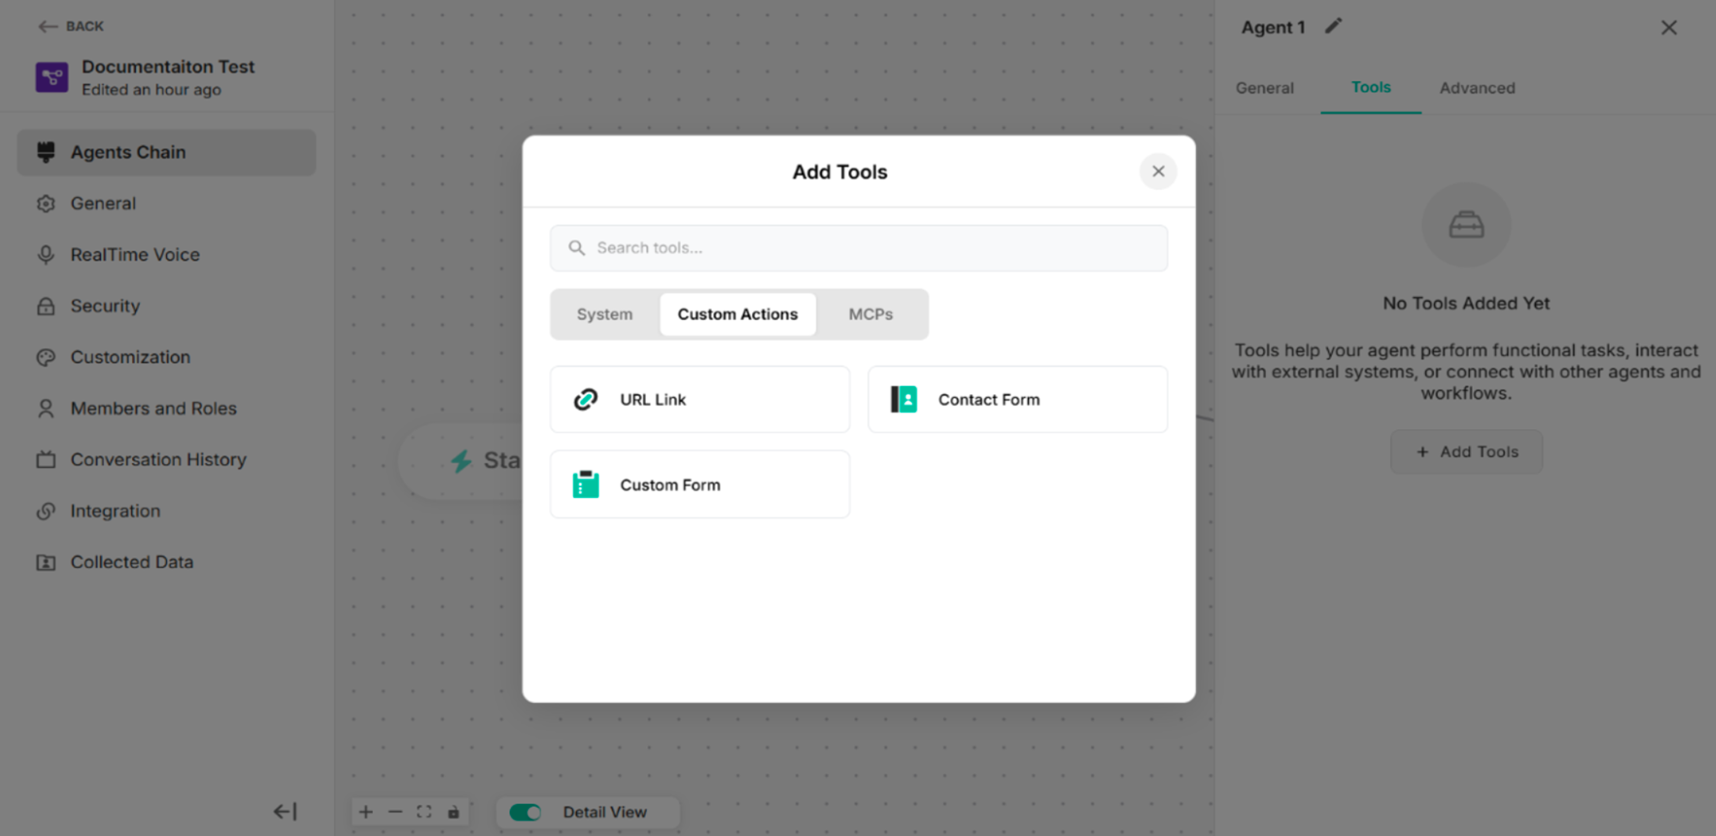
Task: Collapse the left sidebar with arrow icon
Action: 285,811
